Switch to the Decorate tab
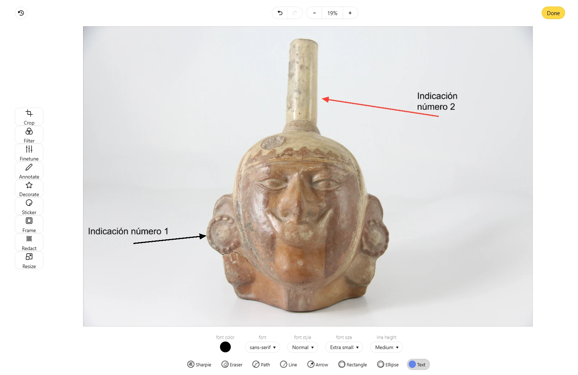Image resolution: width=578 pixels, height=375 pixels. tap(29, 189)
